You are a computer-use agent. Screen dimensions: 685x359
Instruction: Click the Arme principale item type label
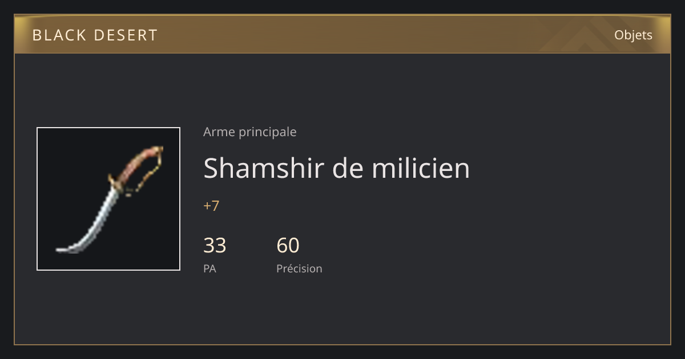point(250,132)
